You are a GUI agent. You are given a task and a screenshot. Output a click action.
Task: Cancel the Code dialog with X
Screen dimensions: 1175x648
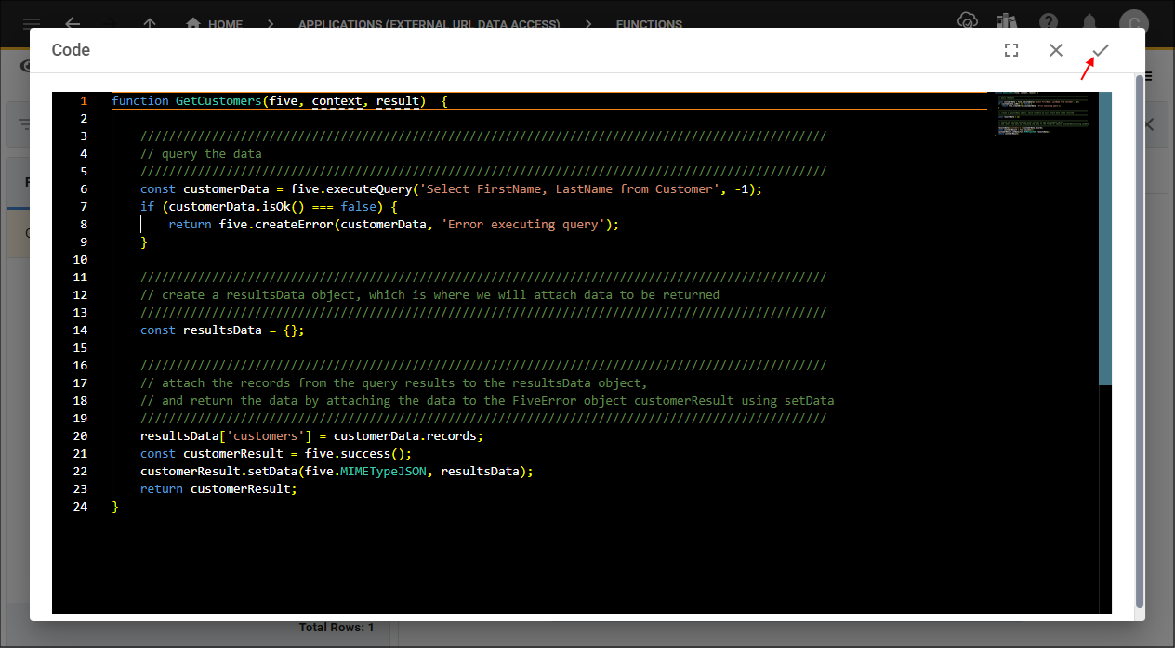pyautogui.click(x=1056, y=50)
